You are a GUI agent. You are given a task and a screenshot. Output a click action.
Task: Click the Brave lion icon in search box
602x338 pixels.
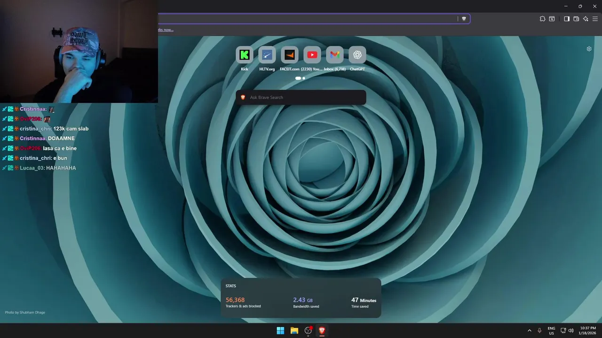(243, 97)
